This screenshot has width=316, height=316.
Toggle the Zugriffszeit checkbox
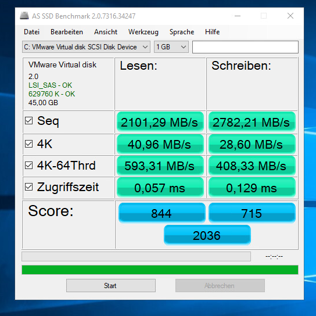[x=29, y=187]
